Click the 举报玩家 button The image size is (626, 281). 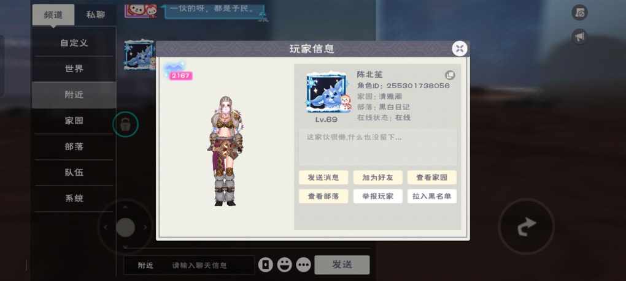pos(377,197)
